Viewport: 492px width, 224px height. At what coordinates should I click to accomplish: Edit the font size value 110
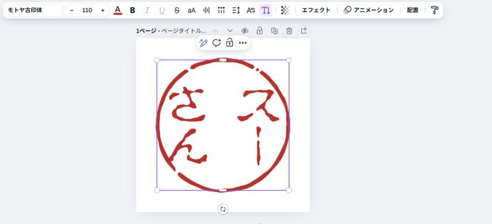tap(87, 10)
